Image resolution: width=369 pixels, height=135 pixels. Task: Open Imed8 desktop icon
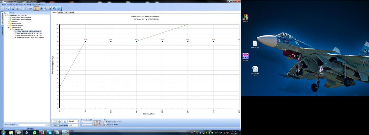[x=245, y=18]
